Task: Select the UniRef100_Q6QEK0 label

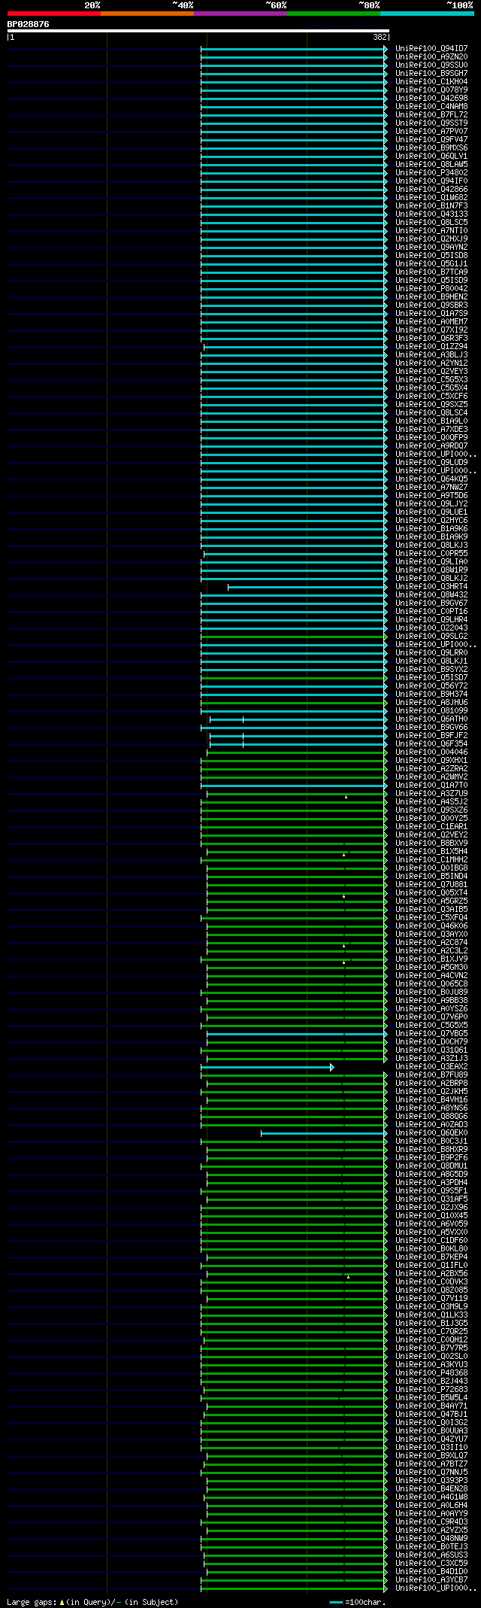Action: [431, 1132]
